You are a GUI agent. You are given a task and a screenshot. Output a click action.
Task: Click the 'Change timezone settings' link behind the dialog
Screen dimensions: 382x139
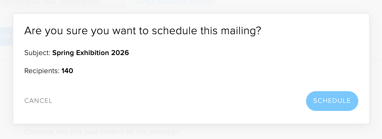click(x=172, y=3)
